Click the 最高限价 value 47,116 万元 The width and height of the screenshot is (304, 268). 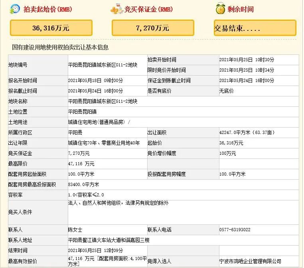81,164
